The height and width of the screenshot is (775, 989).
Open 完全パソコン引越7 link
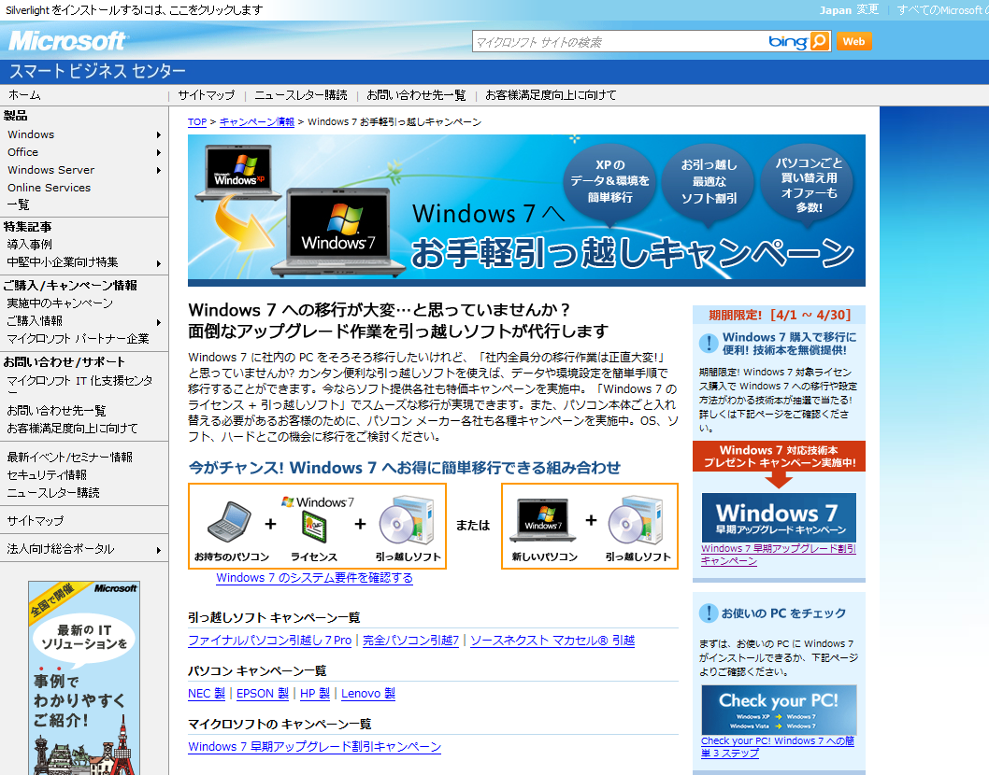[x=410, y=641]
